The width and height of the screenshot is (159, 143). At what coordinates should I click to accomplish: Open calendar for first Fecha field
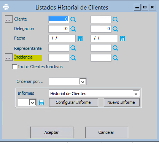pos(80,38)
